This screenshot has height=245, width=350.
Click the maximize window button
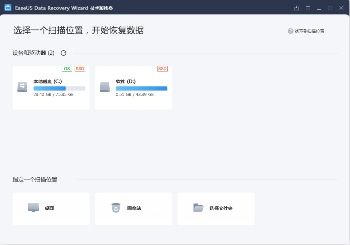click(x=330, y=8)
